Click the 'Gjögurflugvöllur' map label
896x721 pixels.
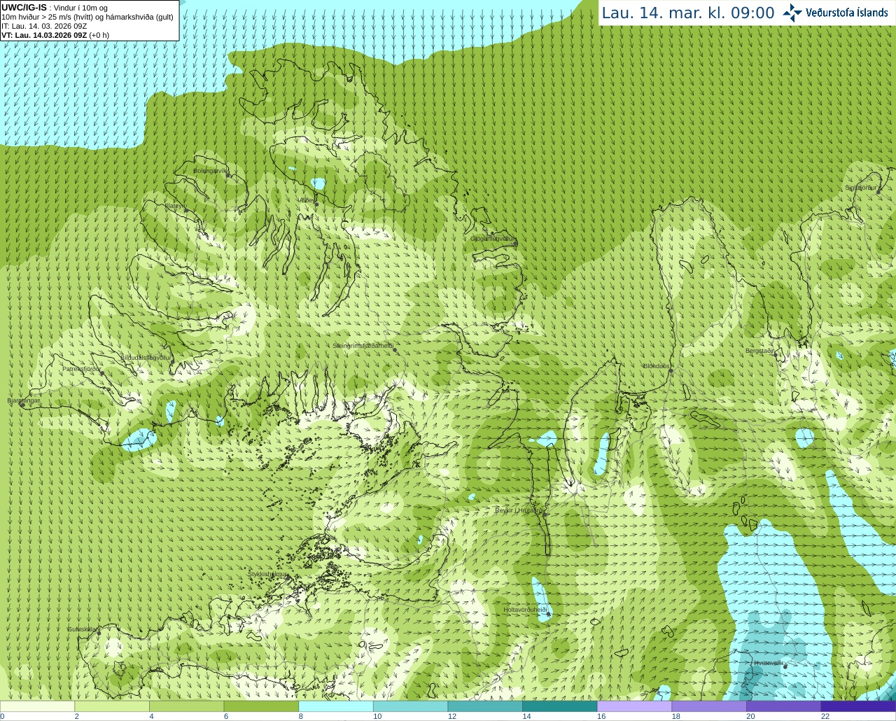[x=493, y=239]
